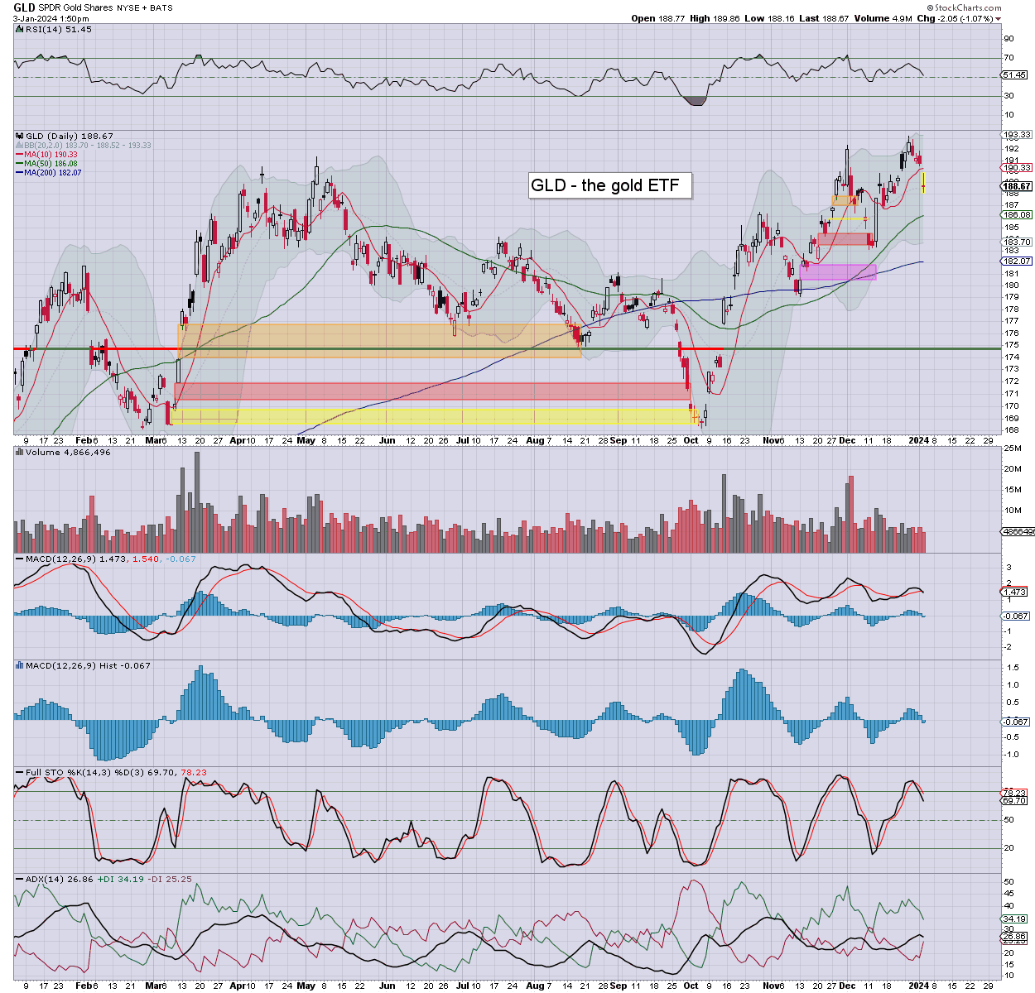Click the MACD(12,26,9) Hist panel label
Screen dimensions: 1035x993
(x=83, y=665)
